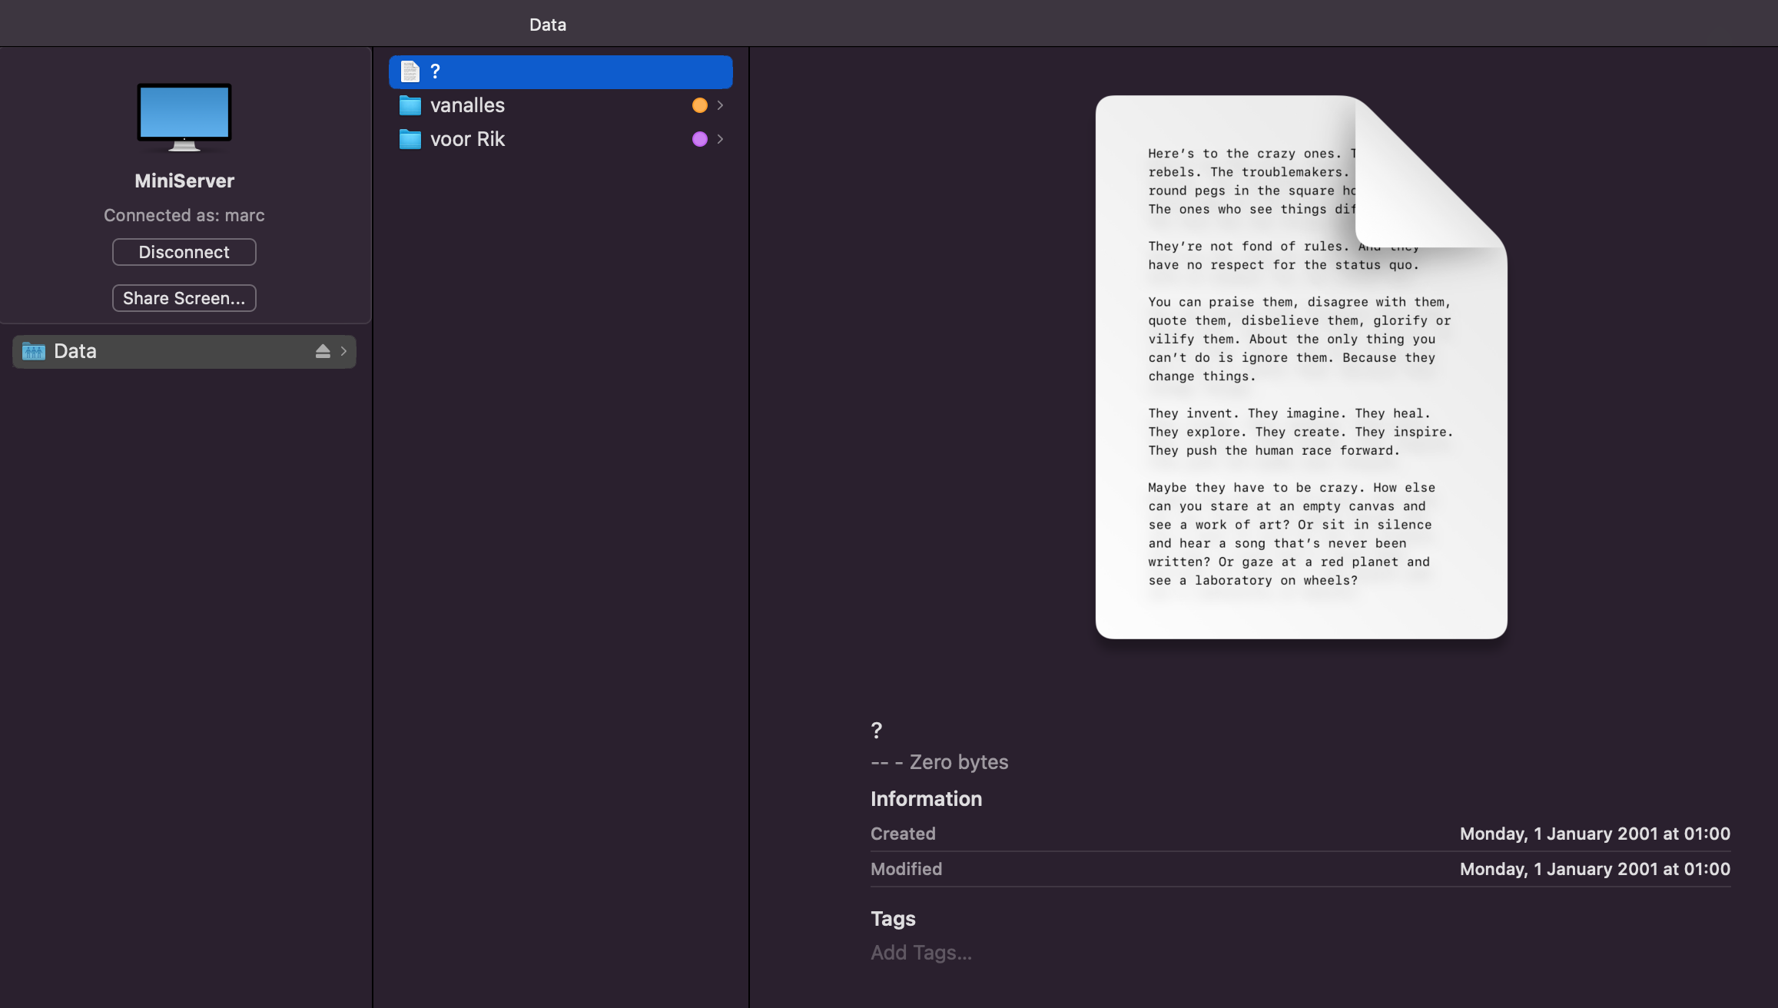Viewport: 1778px width, 1008px height.
Task: Click the purple tag dot on voor Rik
Action: click(x=699, y=139)
